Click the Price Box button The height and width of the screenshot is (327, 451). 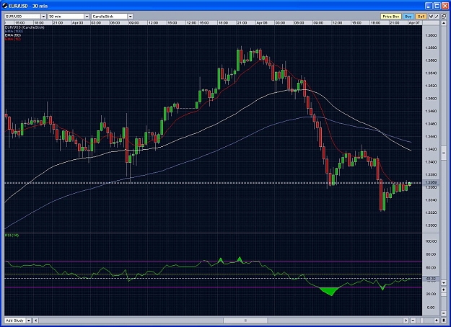391,17
